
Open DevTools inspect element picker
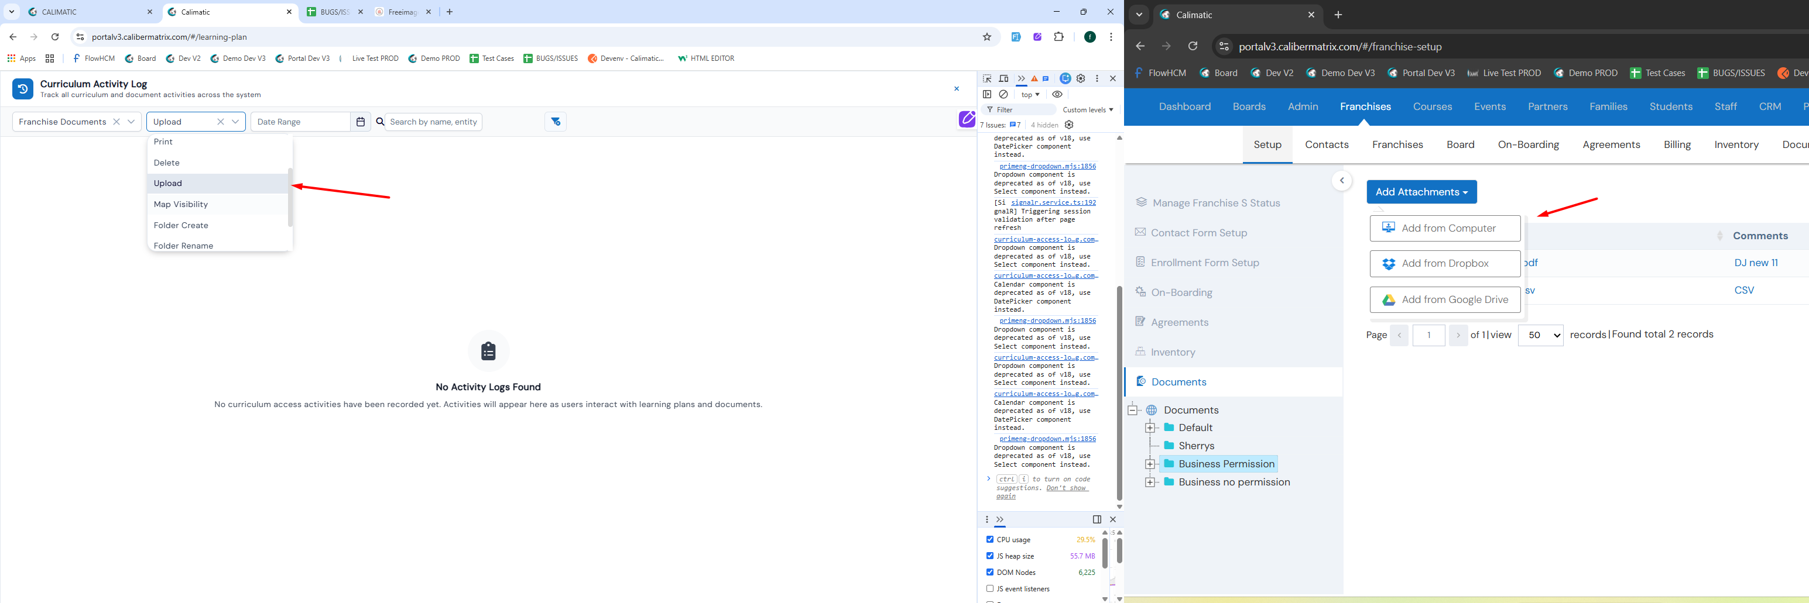click(988, 78)
